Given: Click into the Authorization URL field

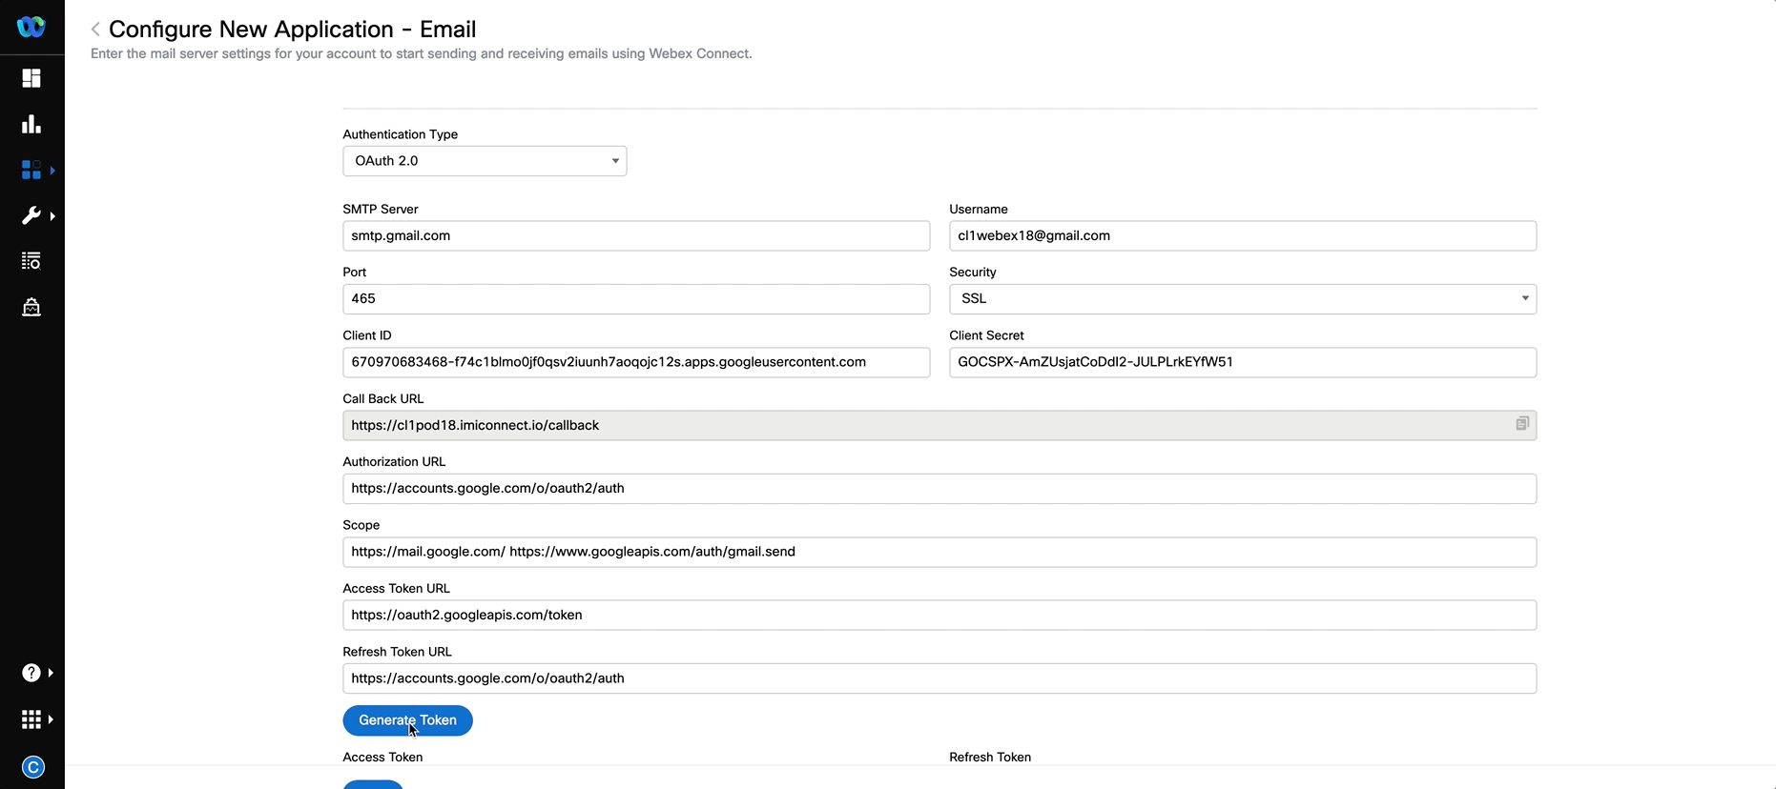Looking at the screenshot, I should point(940,489).
